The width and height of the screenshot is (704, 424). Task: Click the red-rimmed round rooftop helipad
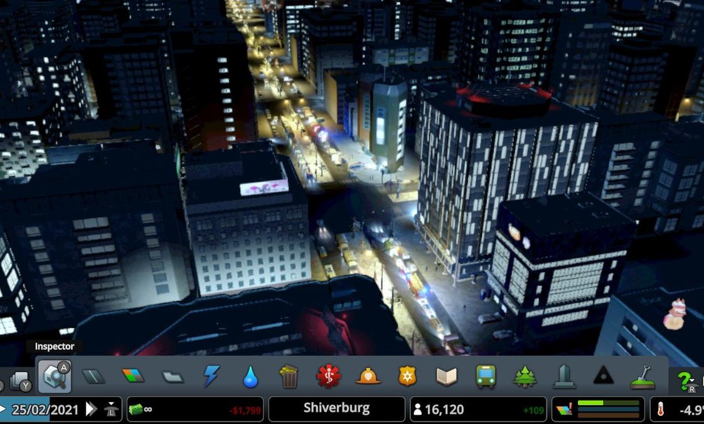pyautogui.click(x=504, y=99)
